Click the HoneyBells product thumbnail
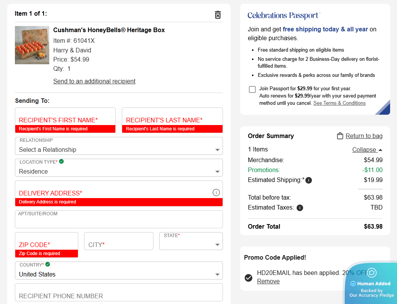 coord(32,45)
